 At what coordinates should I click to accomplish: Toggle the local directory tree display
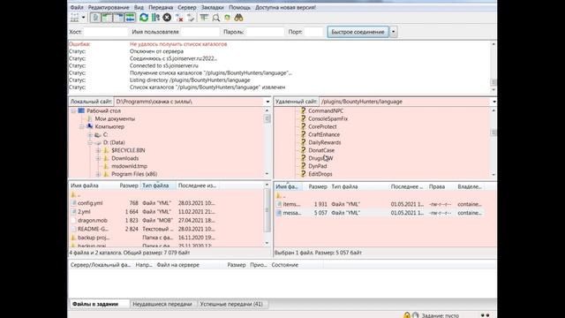click(107, 18)
